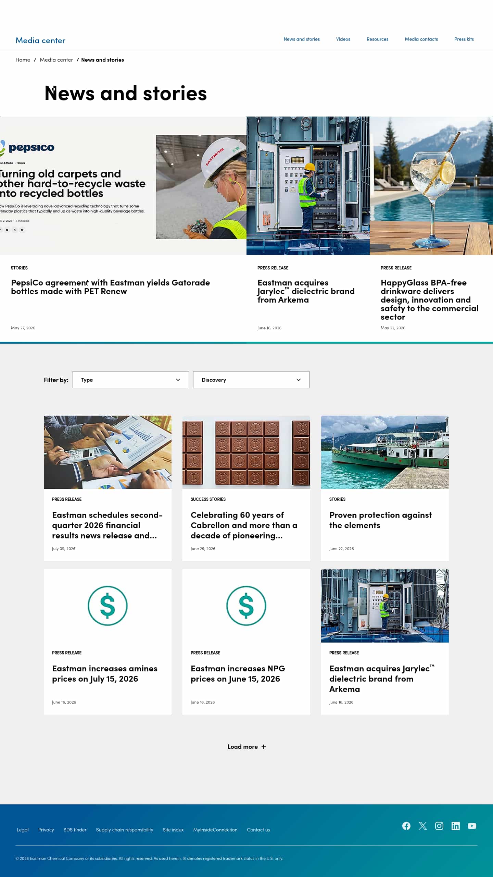Click dollar sign icon on amines prices card

(108, 606)
